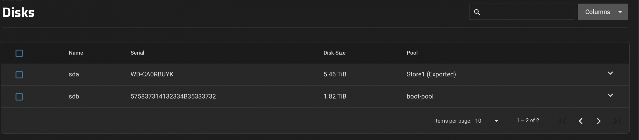Go to the previous page arrow
The image size is (639, 140).
pos(581,121)
